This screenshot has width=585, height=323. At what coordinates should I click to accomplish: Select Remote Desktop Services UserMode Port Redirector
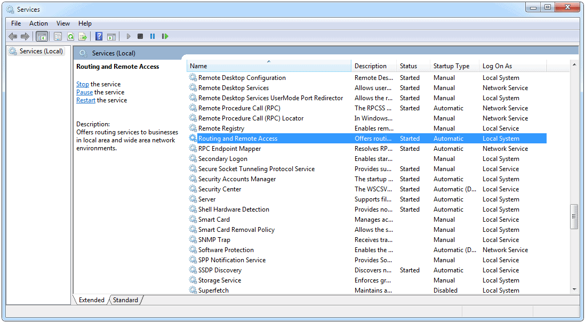point(367,98)
